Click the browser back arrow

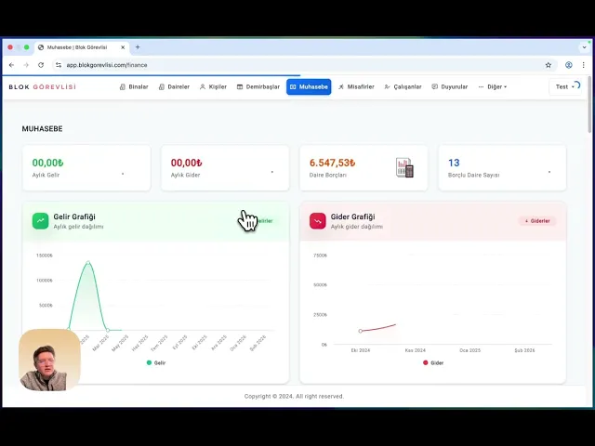pyautogui.click(x=11, y=65)
